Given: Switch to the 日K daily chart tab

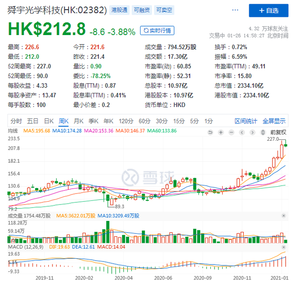Looking at the screenshot, I should coord(49,121).
